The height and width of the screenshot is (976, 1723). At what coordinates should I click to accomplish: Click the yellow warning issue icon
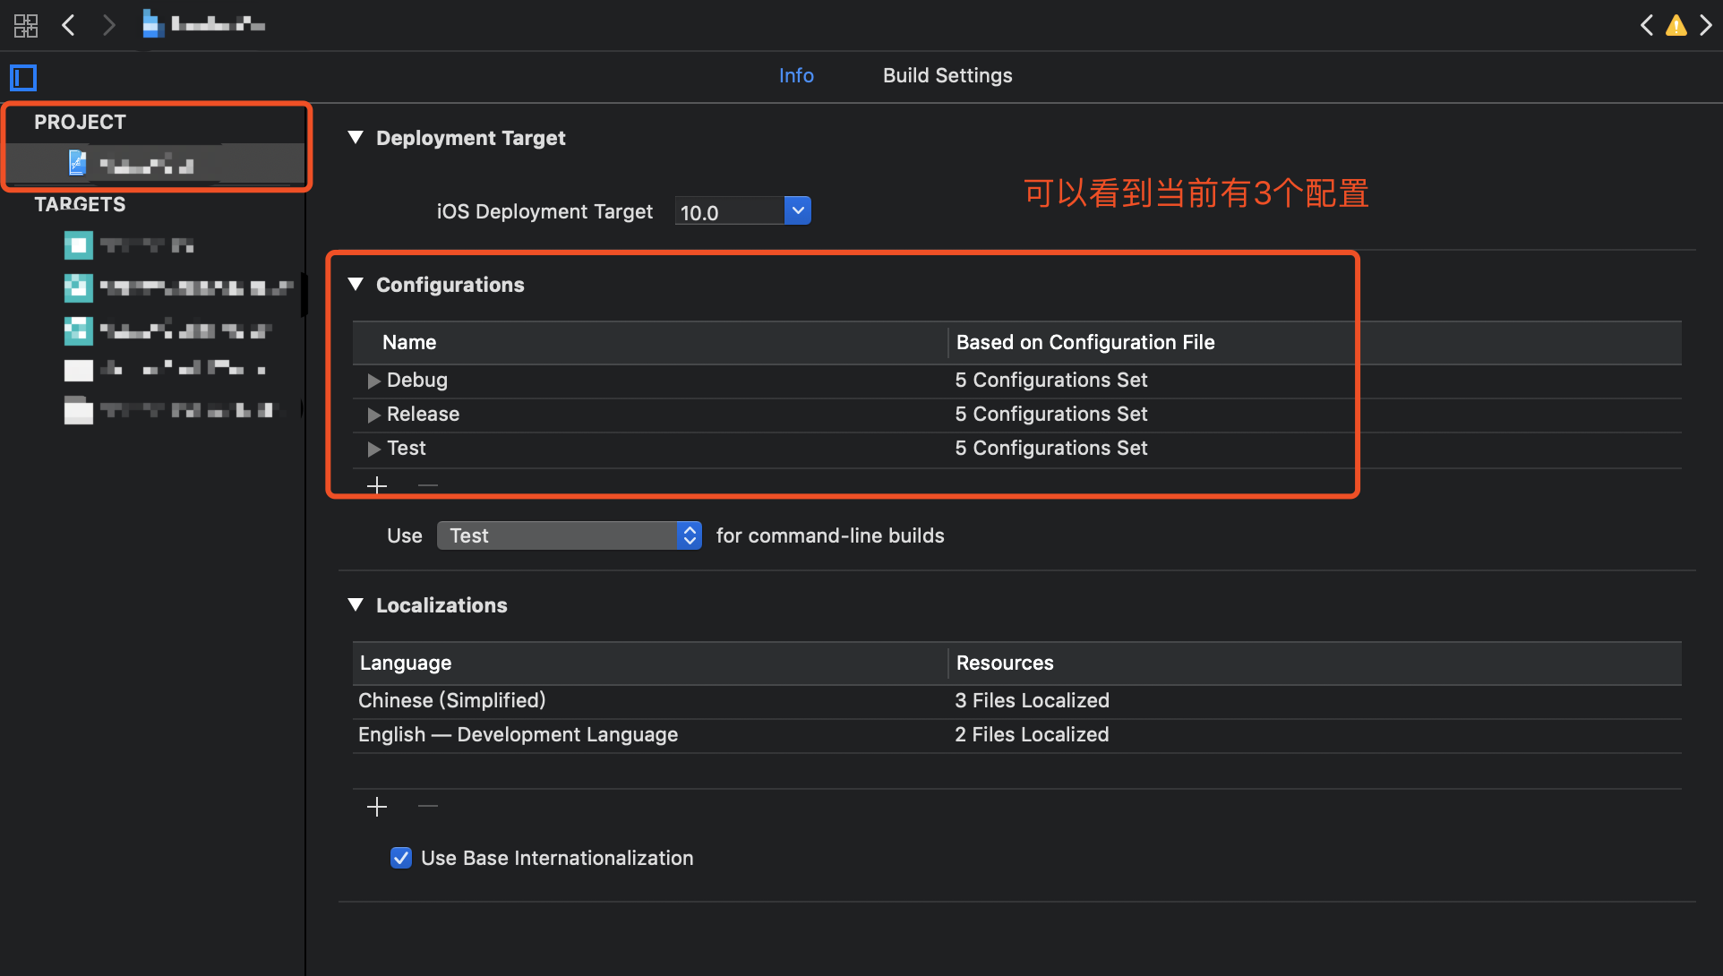click(1676, 25)
